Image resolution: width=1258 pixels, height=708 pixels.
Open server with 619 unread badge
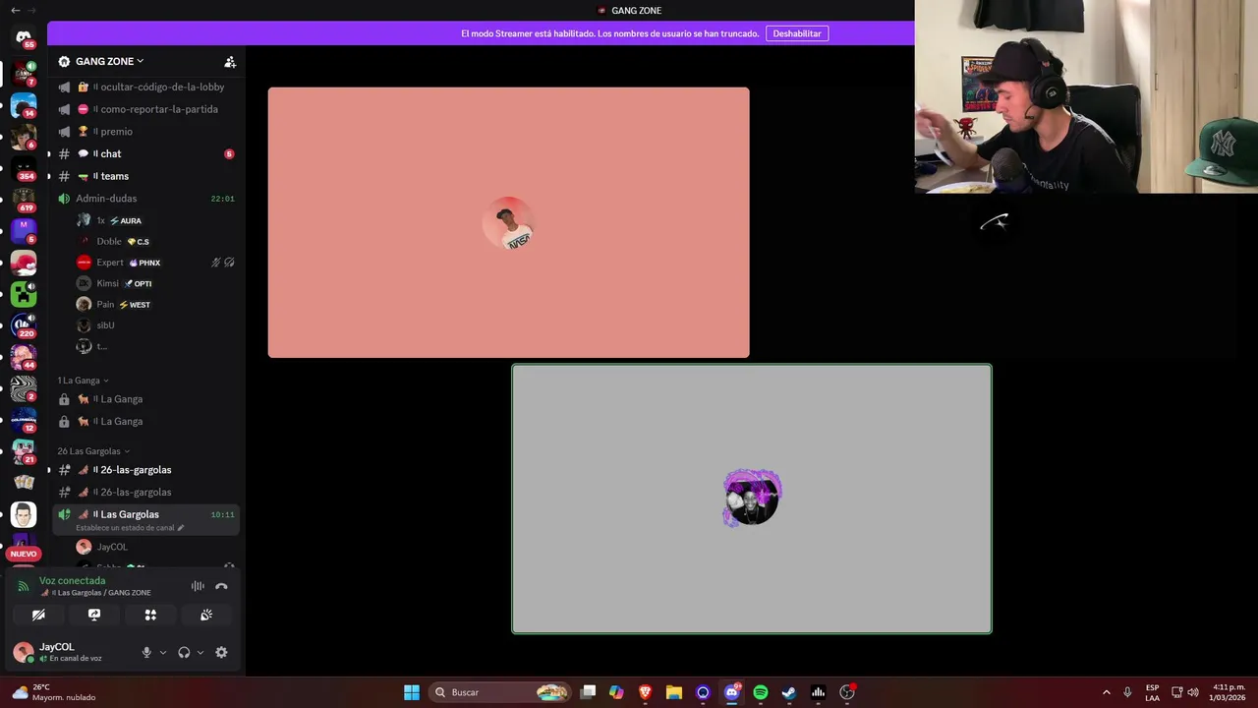24,199
